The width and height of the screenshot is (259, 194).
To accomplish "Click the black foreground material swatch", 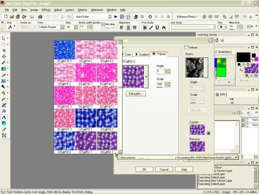I will pyautogui.click(x=243, y=57).
